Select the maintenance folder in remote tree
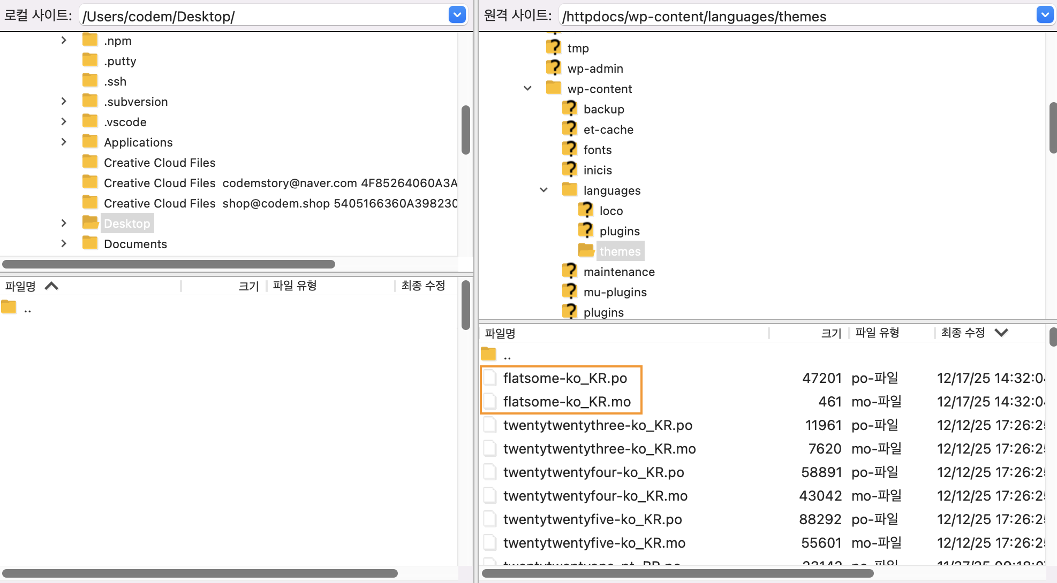Image resolution: width=1057 pixels, height=583 pixels. click(618, 272)
